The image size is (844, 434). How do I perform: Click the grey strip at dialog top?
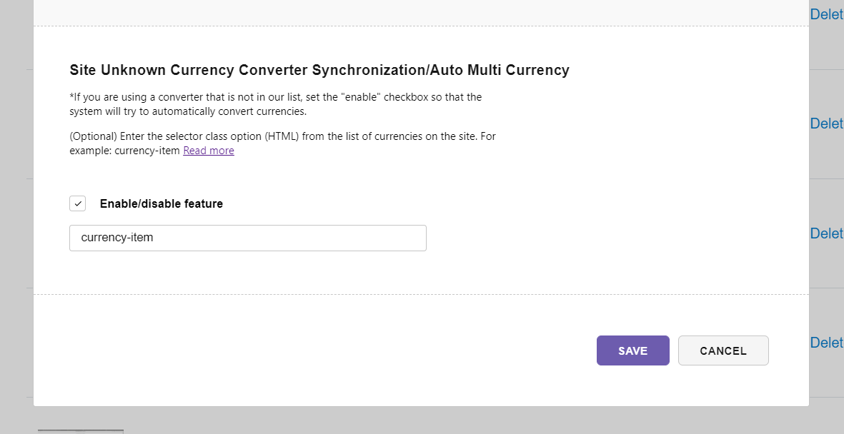pyautogui.click(x=421, y=12)
